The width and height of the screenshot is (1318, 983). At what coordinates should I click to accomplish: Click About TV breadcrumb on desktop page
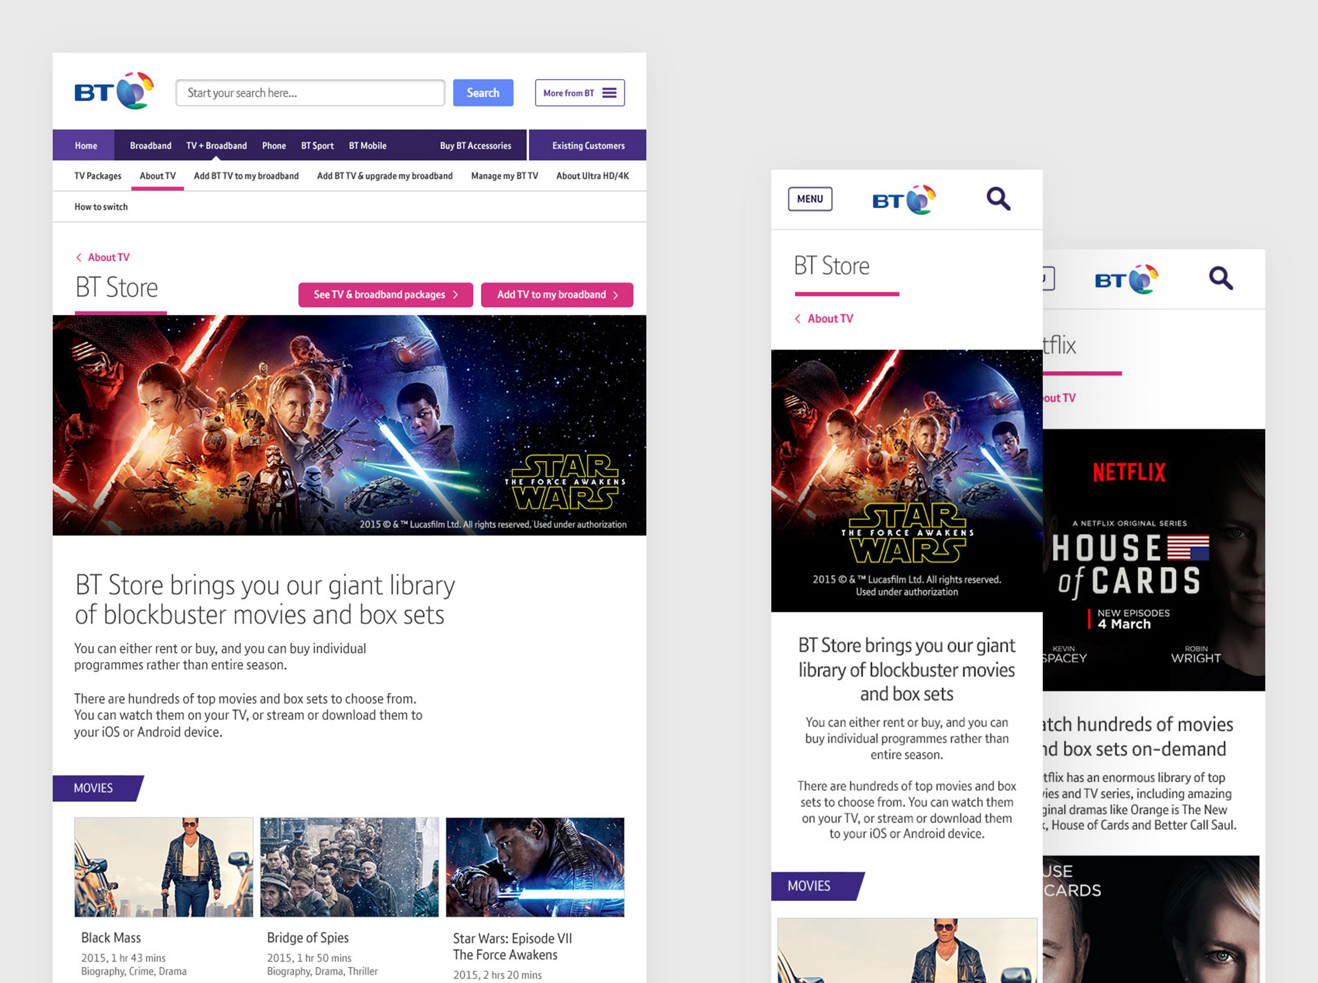[103, 257]
